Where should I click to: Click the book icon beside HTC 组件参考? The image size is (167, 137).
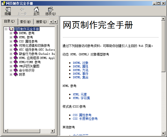pos(16,50)
